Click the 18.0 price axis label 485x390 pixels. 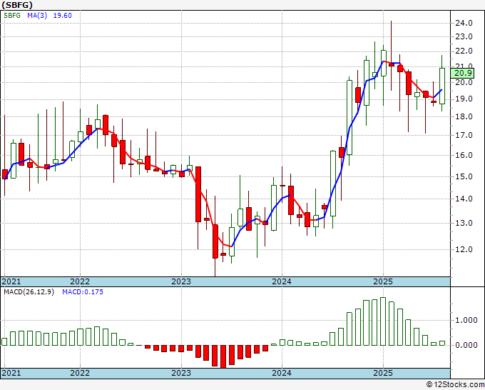point(464,116)
